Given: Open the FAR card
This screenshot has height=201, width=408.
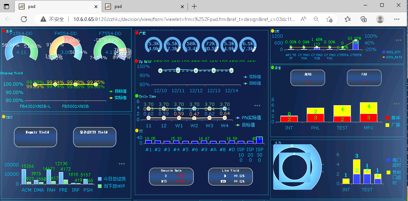Looking at the screenshot, I should [x=364, y=78].
